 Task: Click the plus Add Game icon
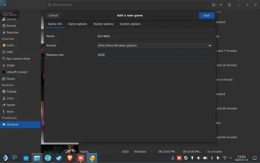pyautogui.click(x=4, y=5)
